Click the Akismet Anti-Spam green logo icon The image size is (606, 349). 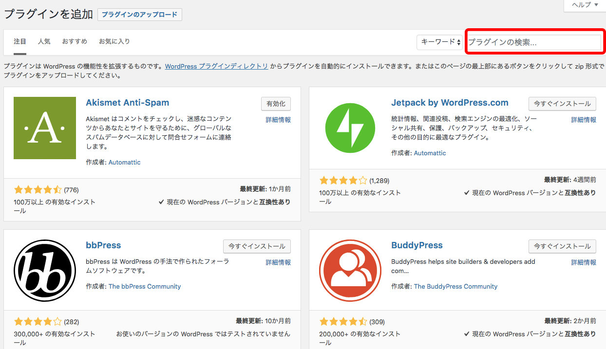(45, 128)
